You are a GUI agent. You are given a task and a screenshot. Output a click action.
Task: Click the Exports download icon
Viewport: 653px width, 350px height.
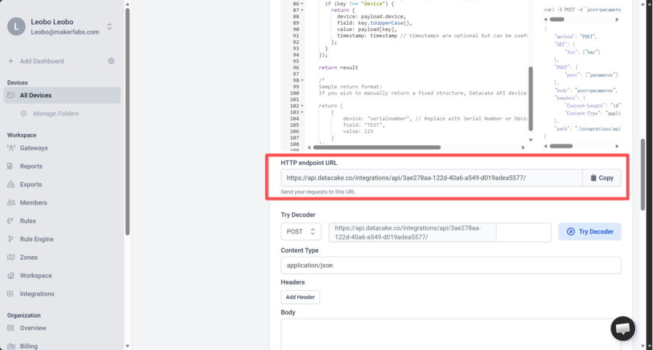(x=11, y=184)
